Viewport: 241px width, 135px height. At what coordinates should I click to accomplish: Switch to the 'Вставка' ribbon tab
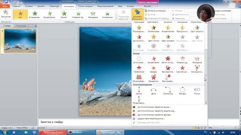click(x=29, y=6)
